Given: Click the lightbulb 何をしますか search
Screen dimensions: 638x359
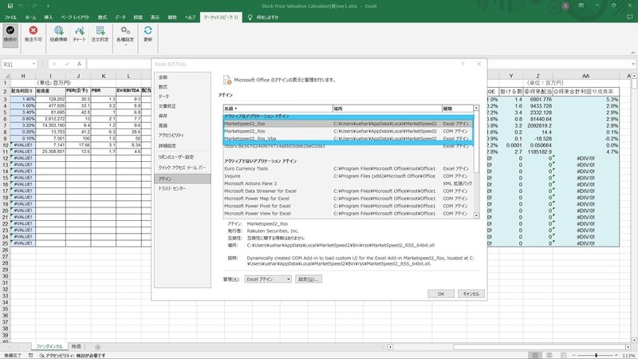Looking at the screenshot, I should [x=263, y=17].
